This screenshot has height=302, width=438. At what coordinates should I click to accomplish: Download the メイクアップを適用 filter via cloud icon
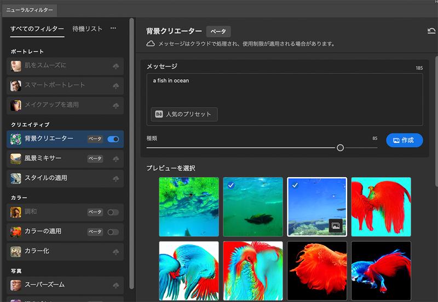pyautogui.click(x=116, y=106)
